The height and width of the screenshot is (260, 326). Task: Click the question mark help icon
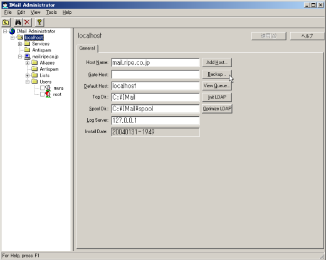pyautogui.click(x=39, y=22)
